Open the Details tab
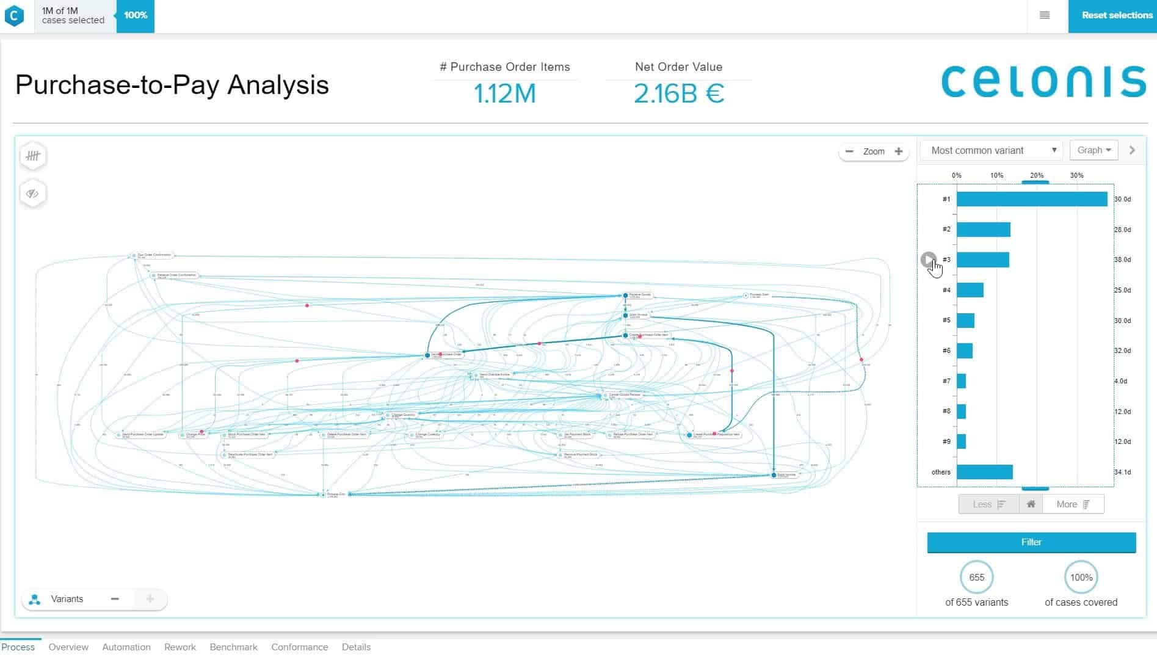This screenshot has height=657, width=1157. coord(356,647)
